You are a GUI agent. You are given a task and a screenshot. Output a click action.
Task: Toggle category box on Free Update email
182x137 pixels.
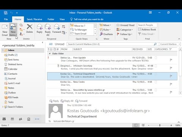pos(156,58)
